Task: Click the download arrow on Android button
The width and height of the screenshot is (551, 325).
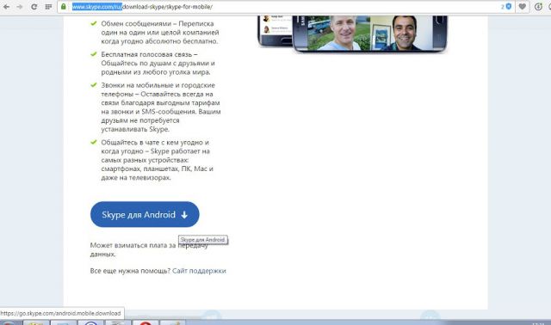Action: coord(184,215)
